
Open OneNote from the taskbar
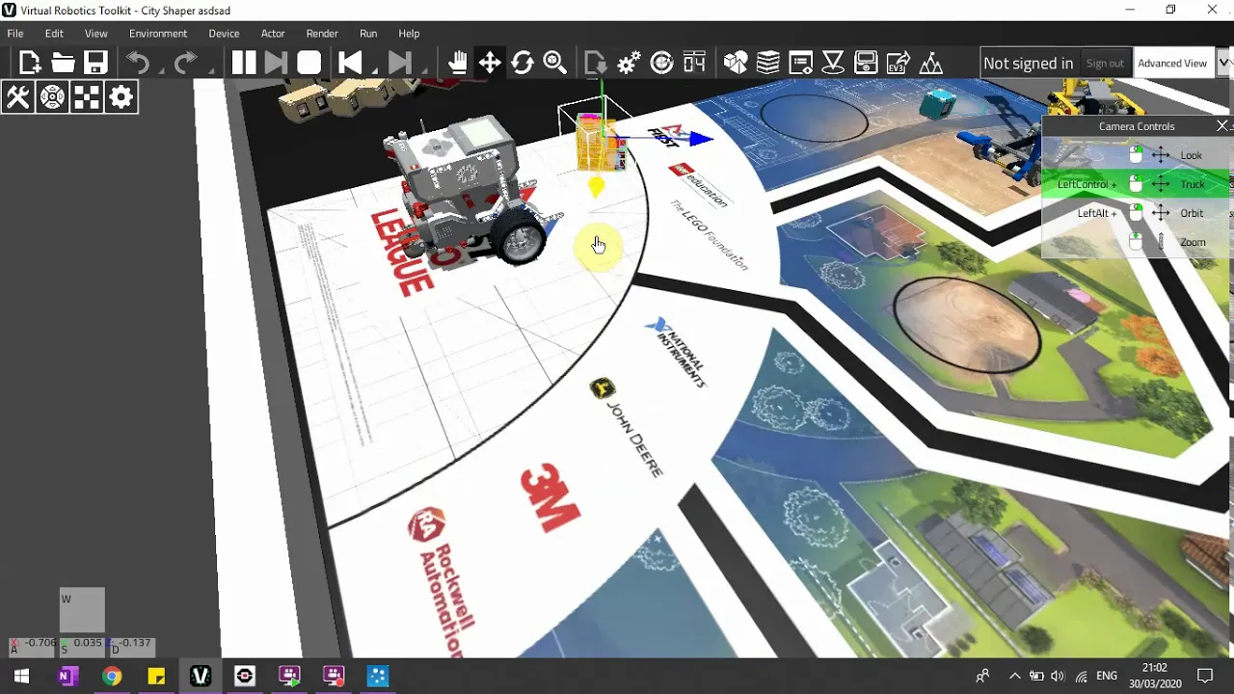pos(67,676)
